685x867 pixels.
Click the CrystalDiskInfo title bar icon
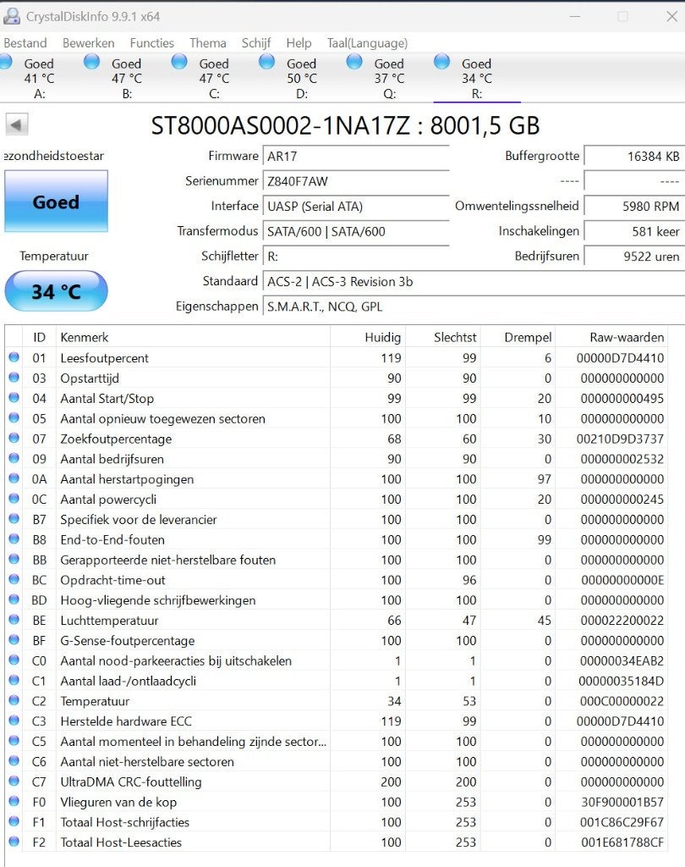pos(12,17)
